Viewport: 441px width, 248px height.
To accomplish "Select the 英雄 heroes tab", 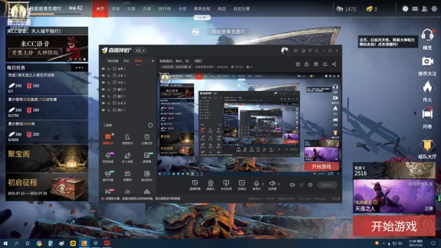I will 116,9.
